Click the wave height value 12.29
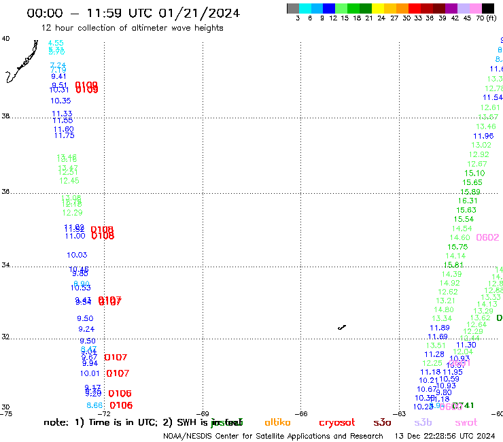This screenshot has height=442, width=503. (x=72, y=212)
